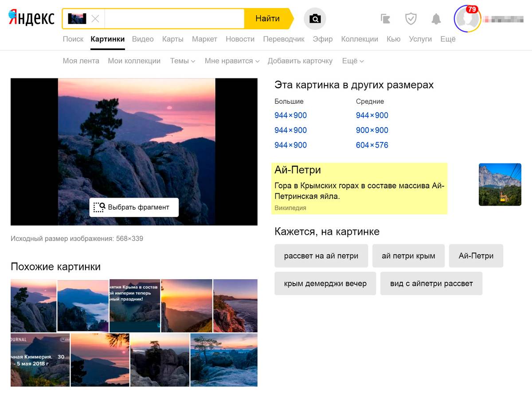Expand the Темы dropdown
Image resolution: width=532 pixels, height=401 pixels.
pos(183,61)
